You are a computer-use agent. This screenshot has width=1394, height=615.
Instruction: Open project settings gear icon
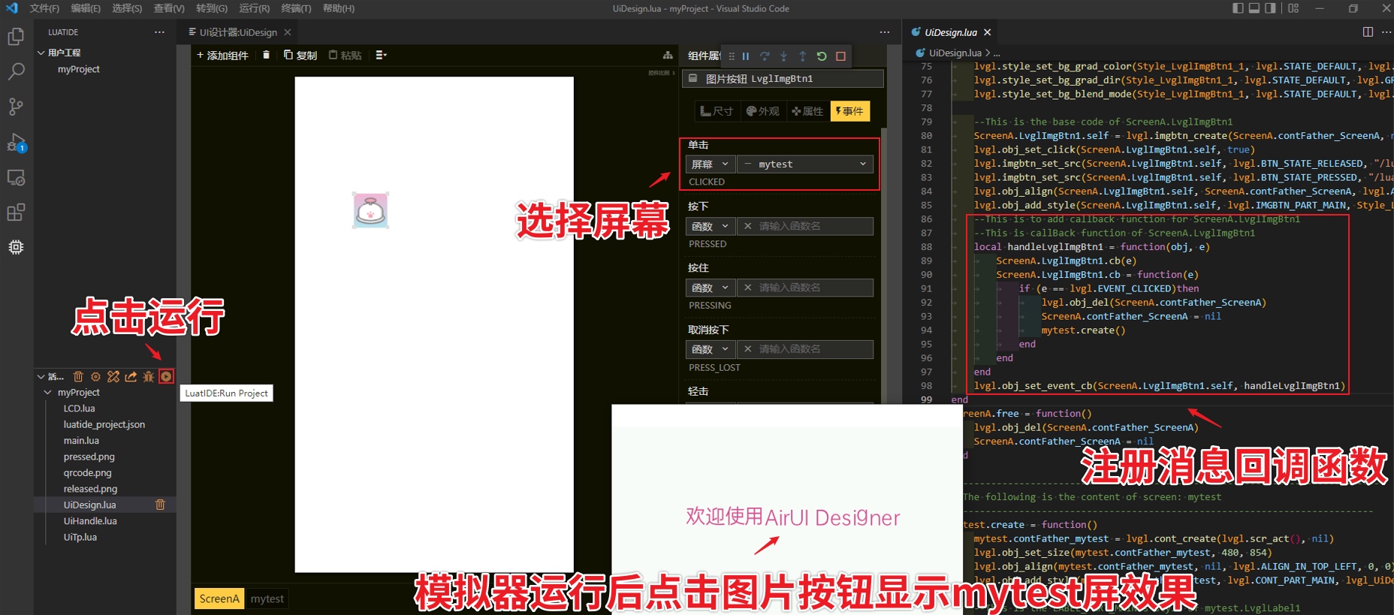pos(95,376)
